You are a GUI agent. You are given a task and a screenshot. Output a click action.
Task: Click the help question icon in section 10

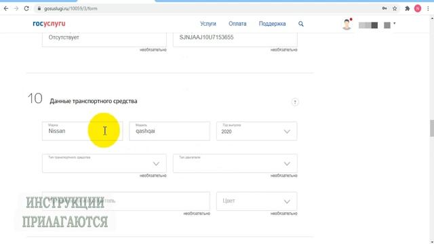pyautogui.click(x=295, y=102)
